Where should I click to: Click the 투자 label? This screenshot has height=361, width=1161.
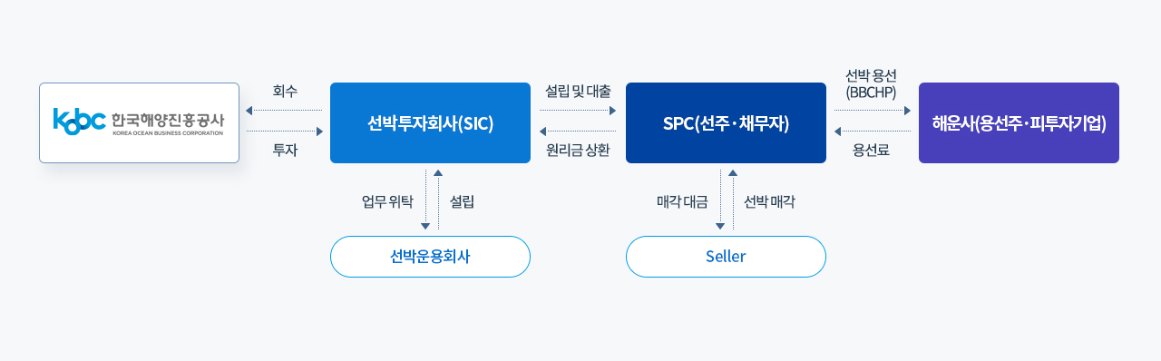[x=285, y=151]
